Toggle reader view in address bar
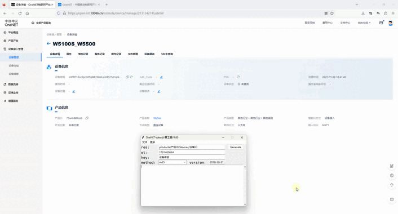The image size is (398, 214). click(326, 13)
